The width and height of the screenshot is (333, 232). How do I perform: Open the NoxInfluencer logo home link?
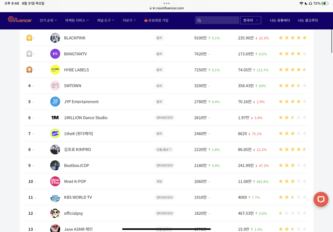20,20
